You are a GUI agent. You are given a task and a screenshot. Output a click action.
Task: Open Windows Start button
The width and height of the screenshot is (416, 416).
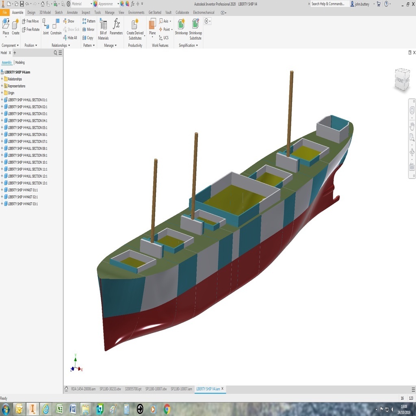[x=6, y=409]
